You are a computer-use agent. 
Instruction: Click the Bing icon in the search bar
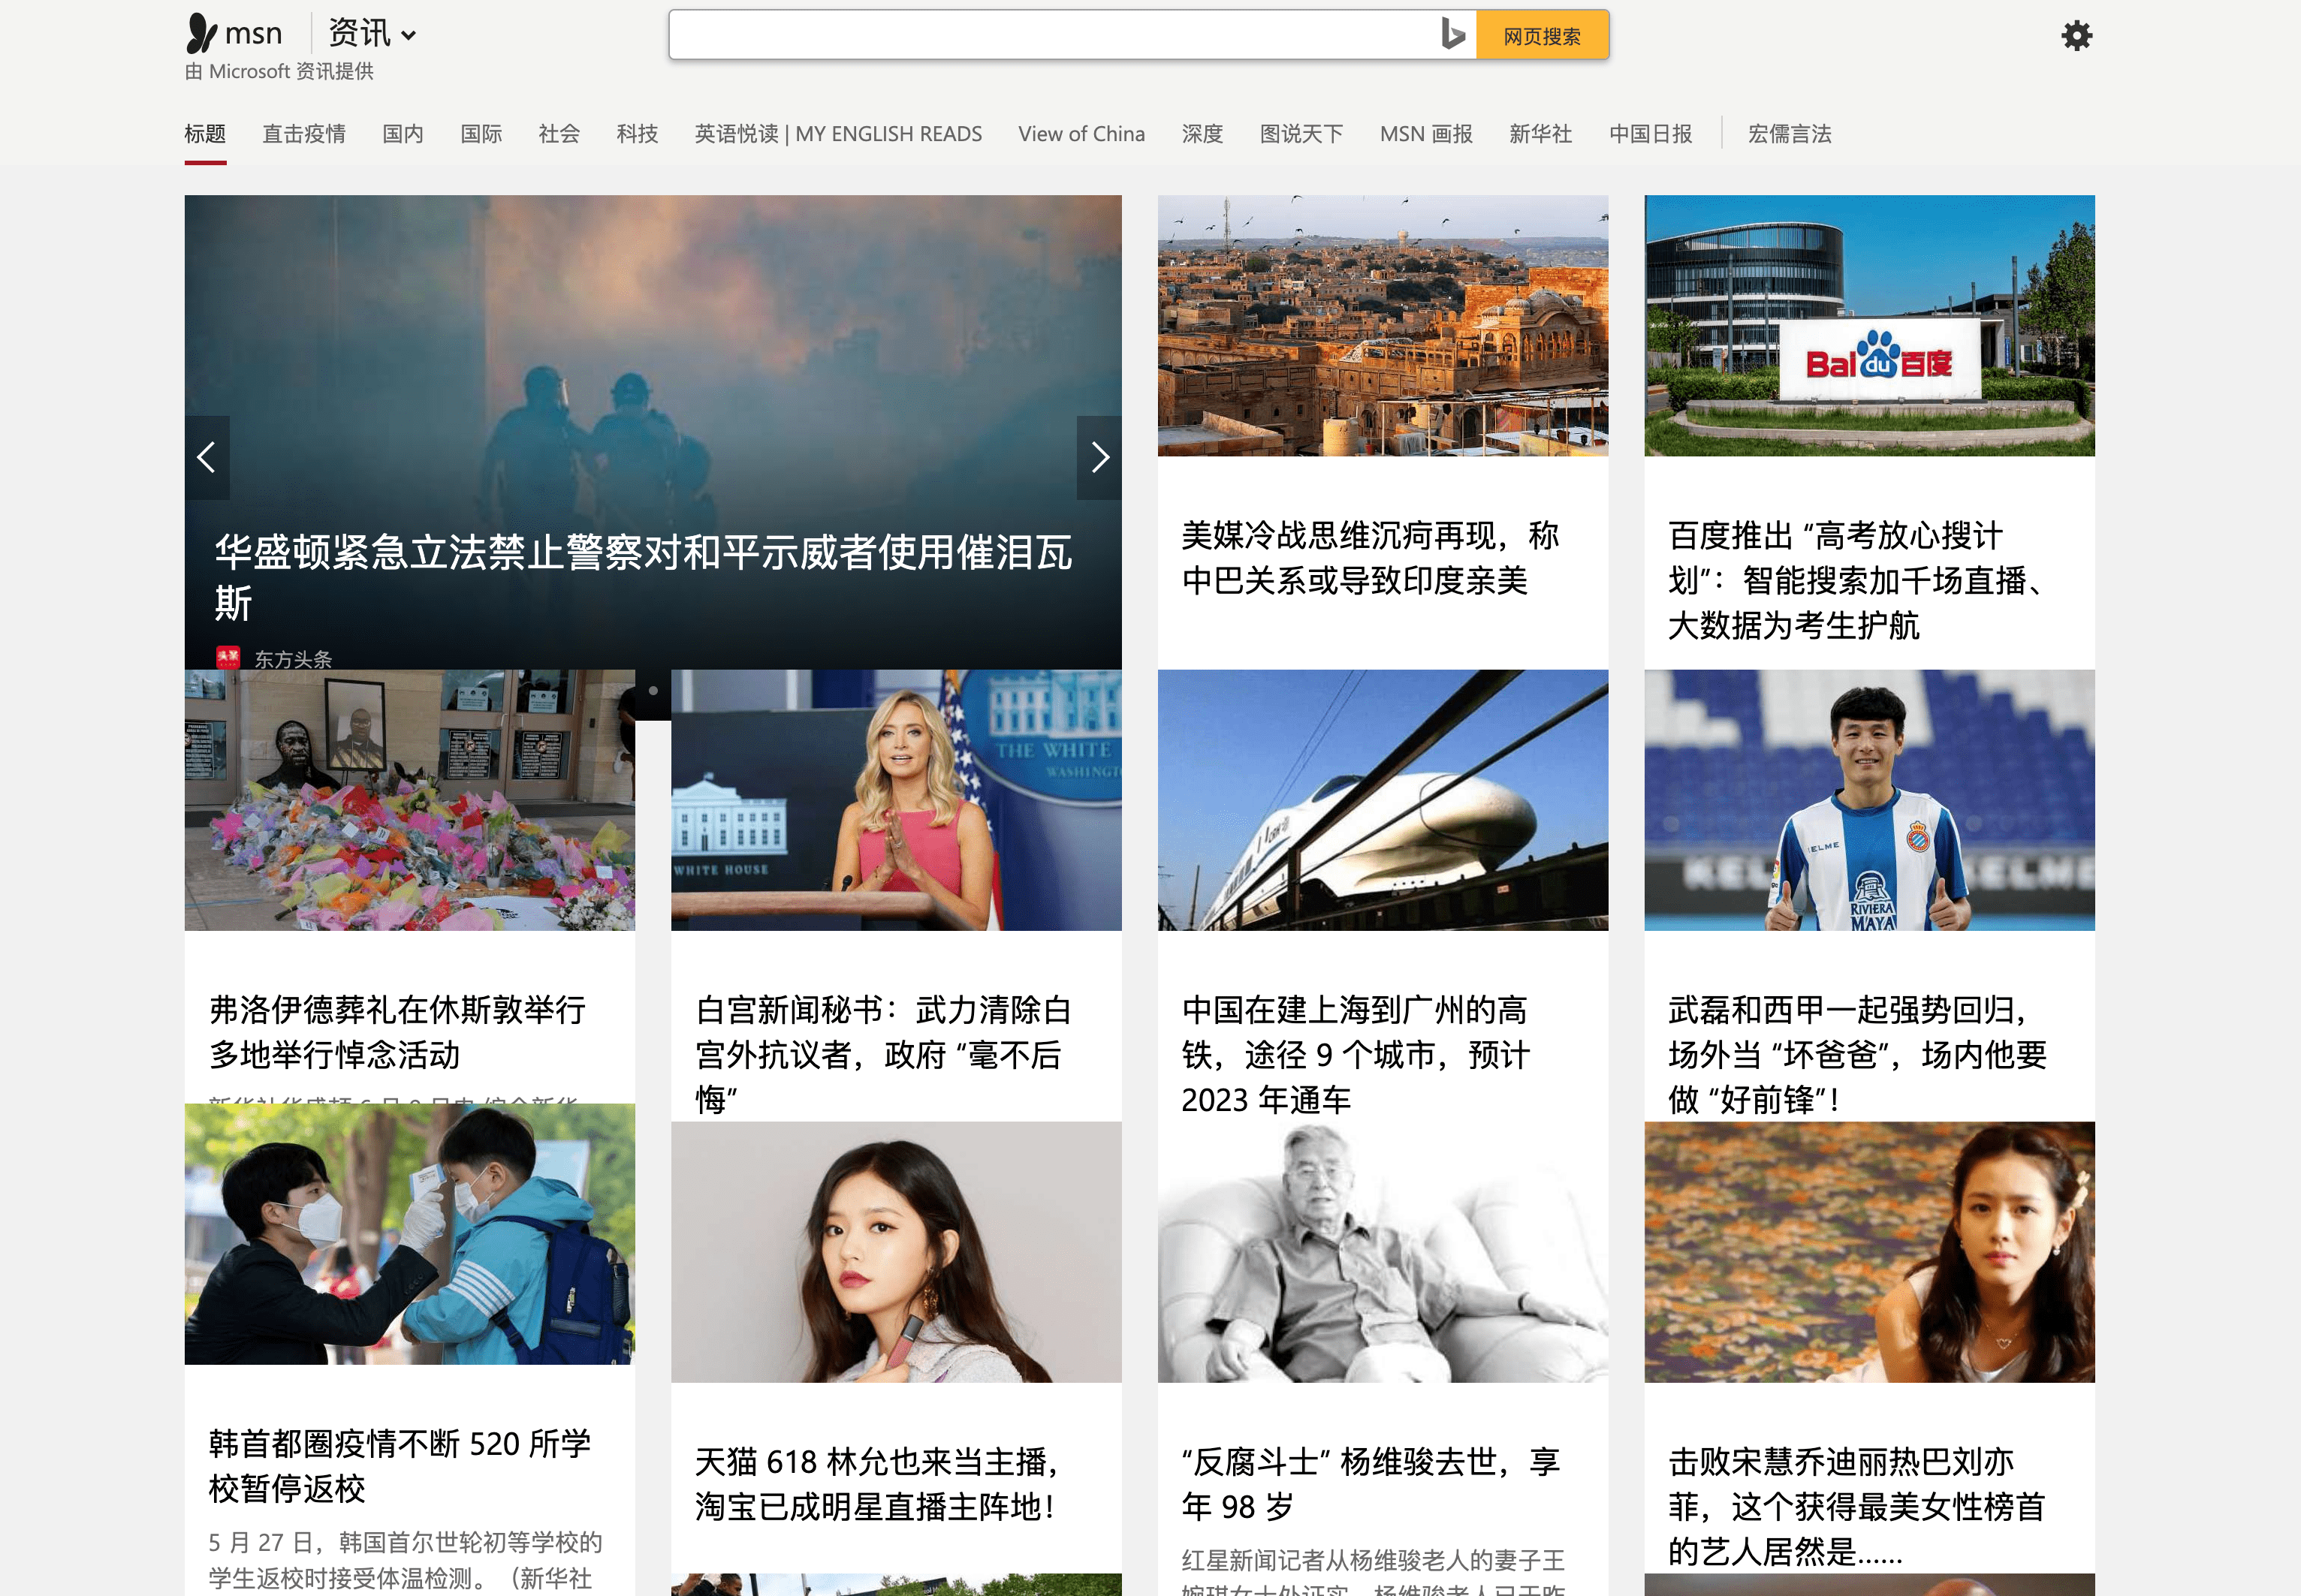pyautogui.click(x=1452, y=34)
